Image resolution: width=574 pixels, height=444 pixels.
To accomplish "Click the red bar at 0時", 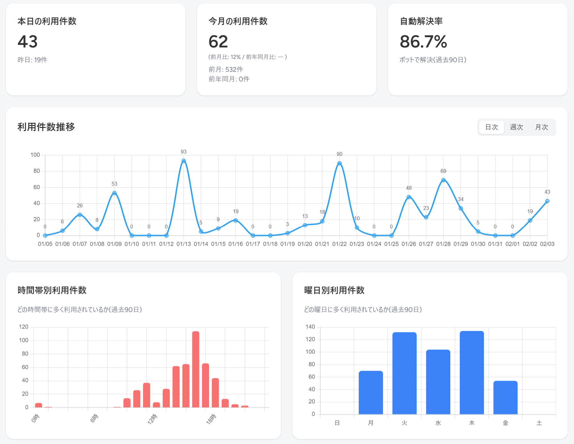I will pyautogui.click(x=38, y=405).
